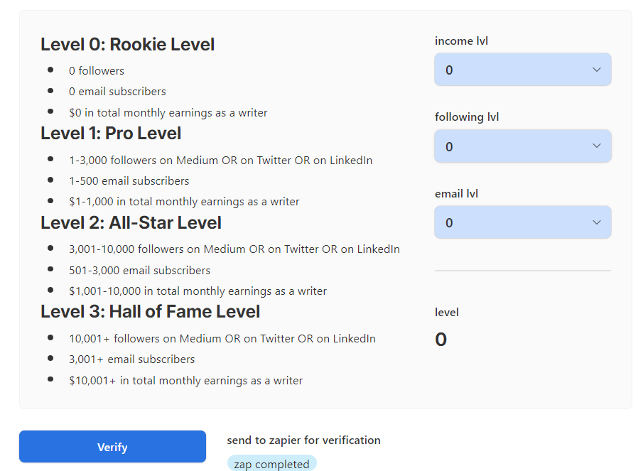Click the chevron arrow in following lvl dropdown

click(597, 146)
